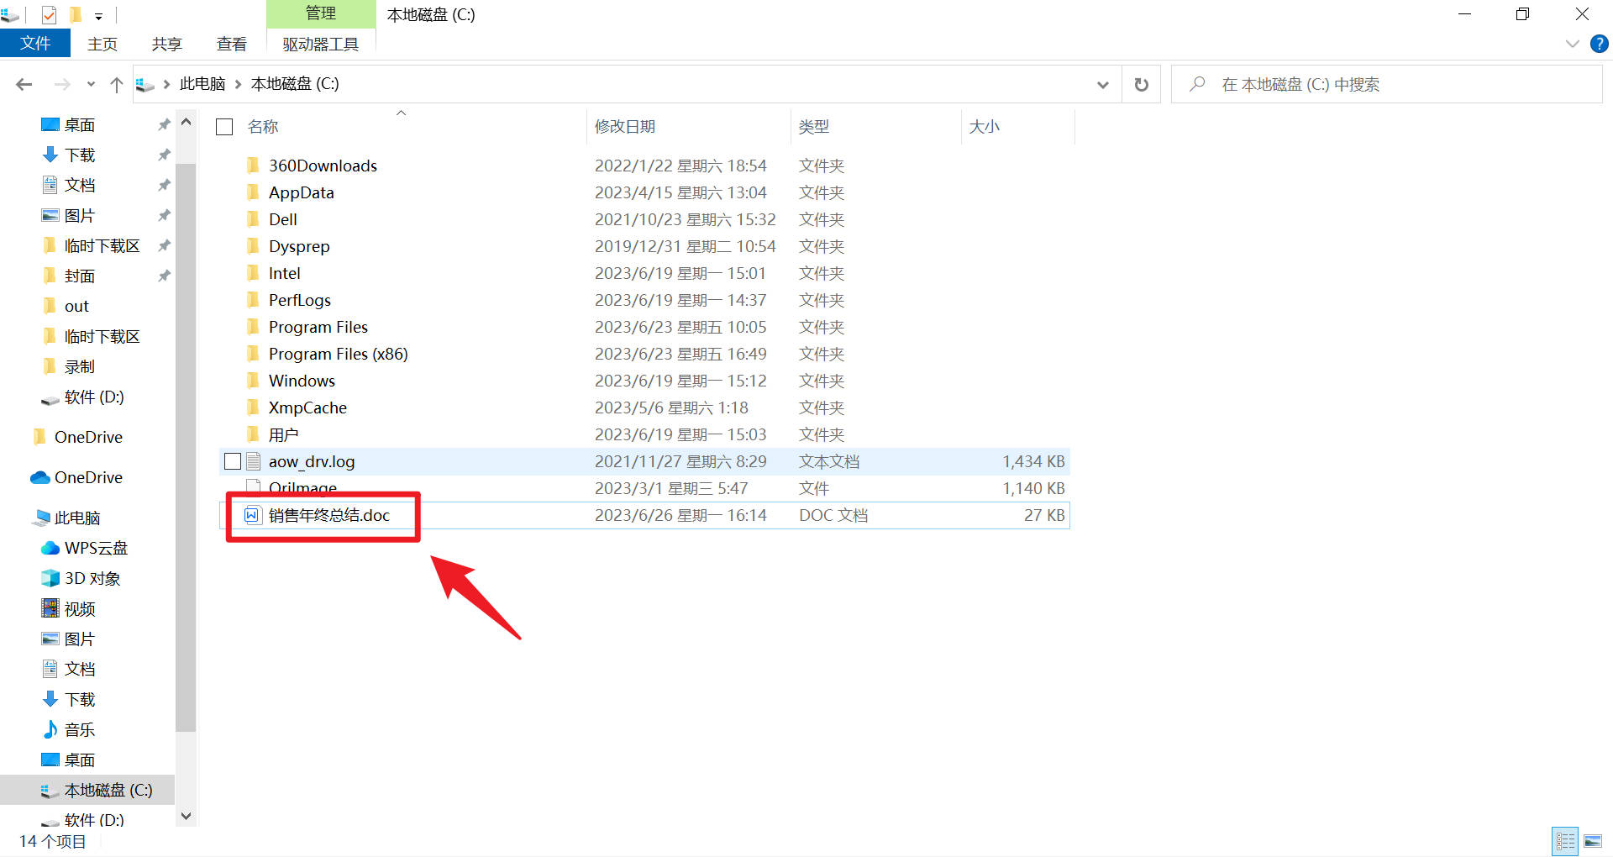Select the aow_drv.log file icon

[254, 460]
